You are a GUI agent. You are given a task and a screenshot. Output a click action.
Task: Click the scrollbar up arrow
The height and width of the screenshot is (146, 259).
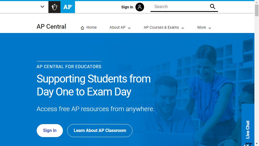pyautogui.click(x=257, y=2)
